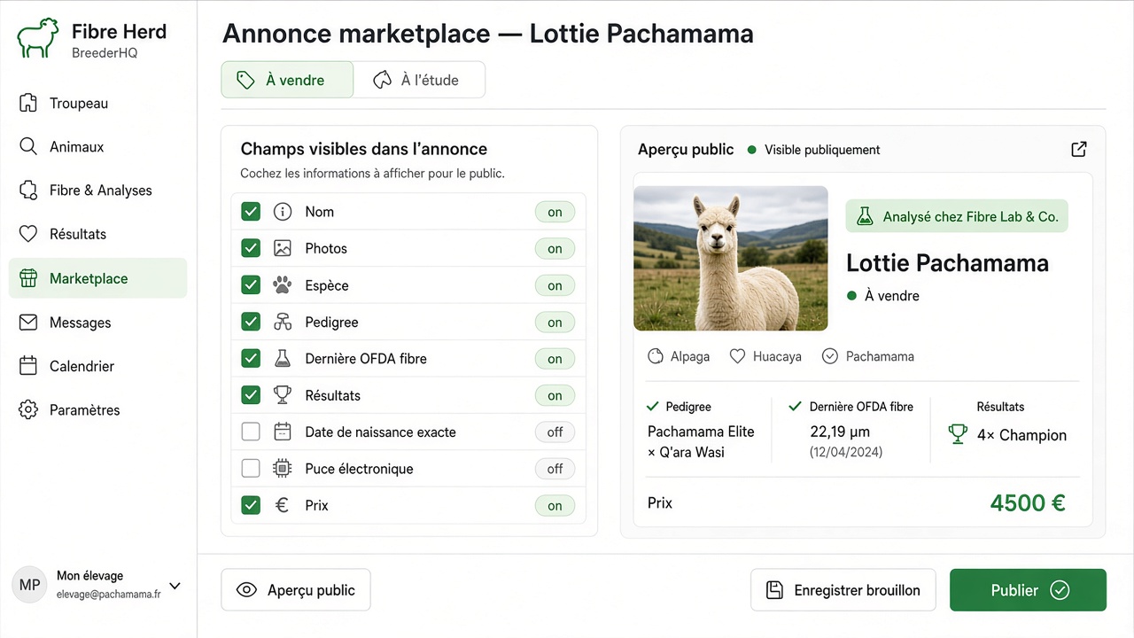The width and height of the screenshot is (1134, 638).
Task: Toggle the Dernière OFDA fibre on pill
Action: [x=555, y=359]
